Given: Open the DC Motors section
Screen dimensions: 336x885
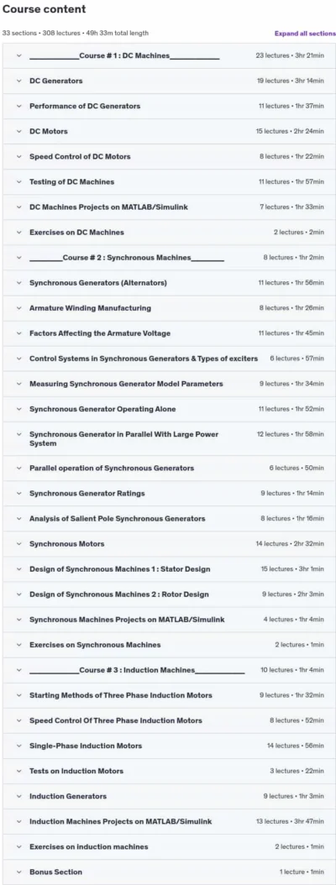Looking at the screenshot, I should coord(169,132).
